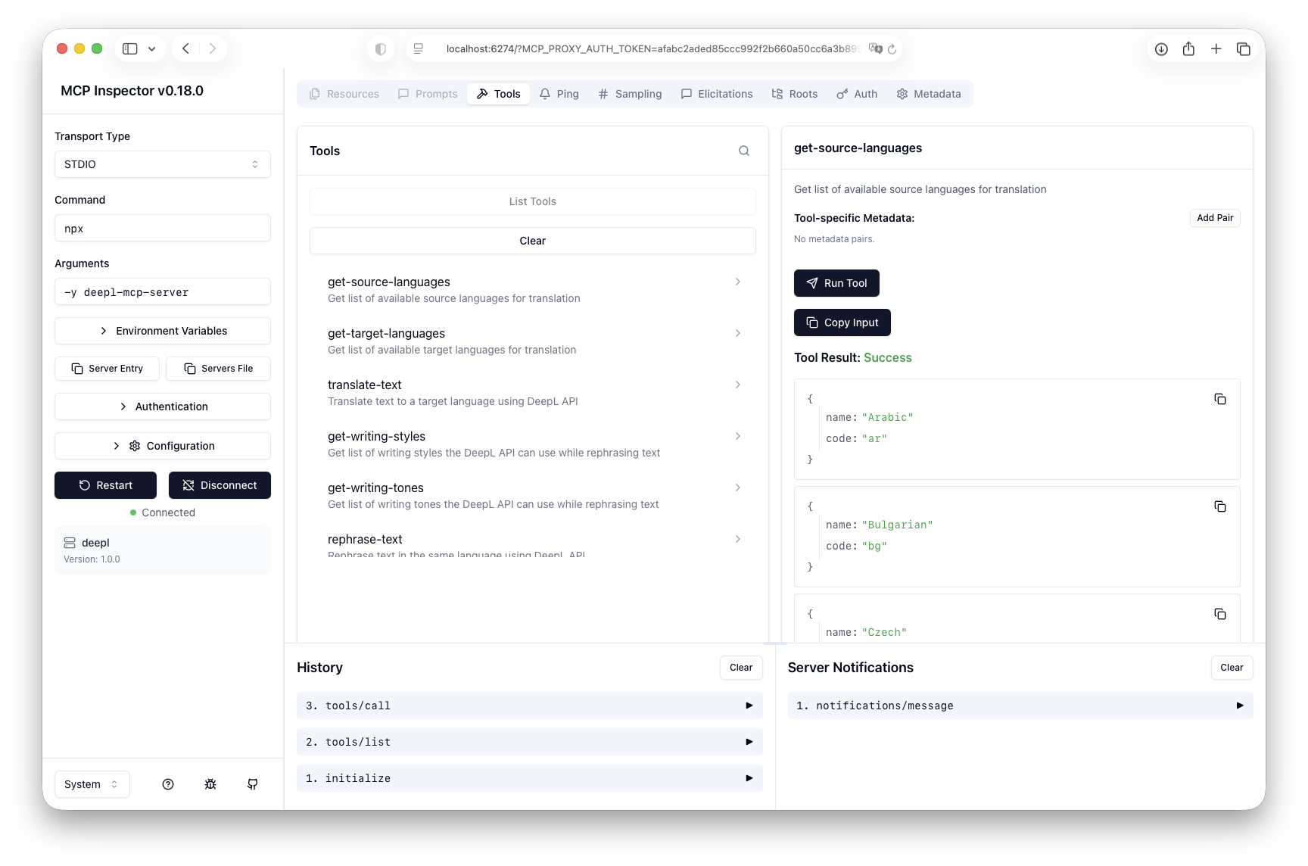Screen dimensions: 1308x866
Task: Click the browser share icon
Action: (1188, 49)
